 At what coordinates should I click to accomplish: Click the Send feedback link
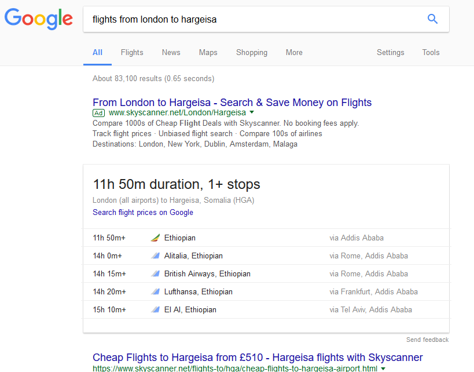coord(427,340)
